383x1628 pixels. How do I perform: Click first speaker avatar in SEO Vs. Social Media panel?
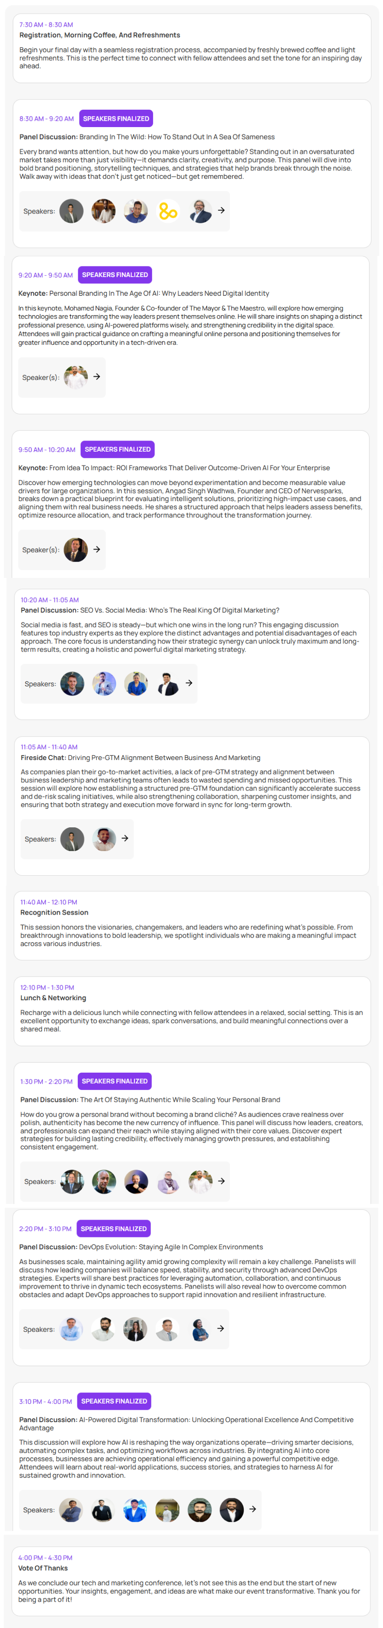pos(72,684)
